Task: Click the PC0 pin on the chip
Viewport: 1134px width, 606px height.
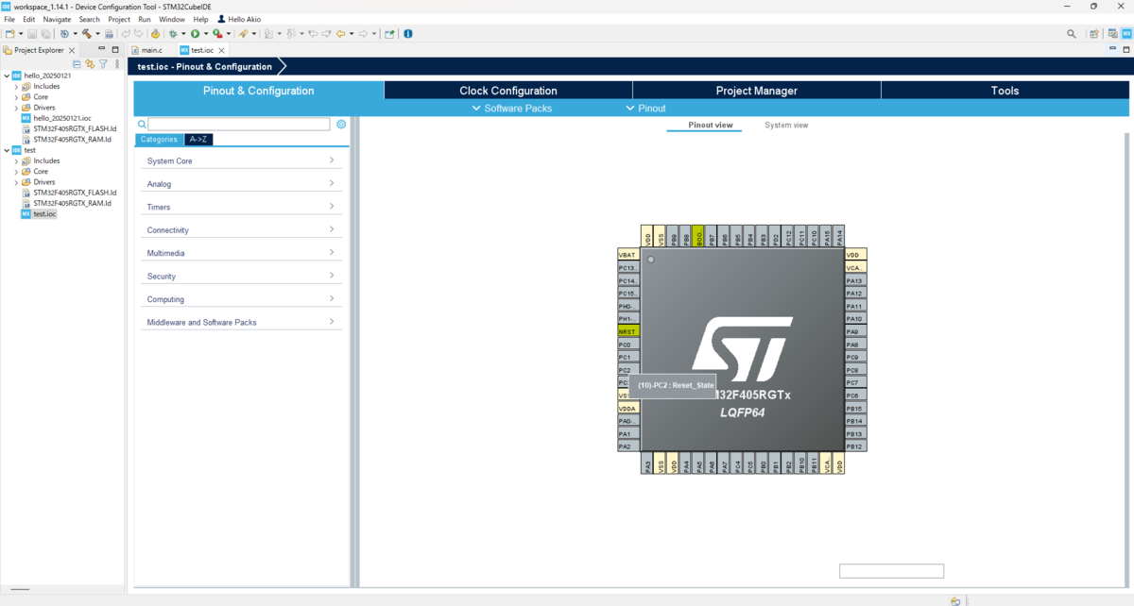Action: [628, 345]
